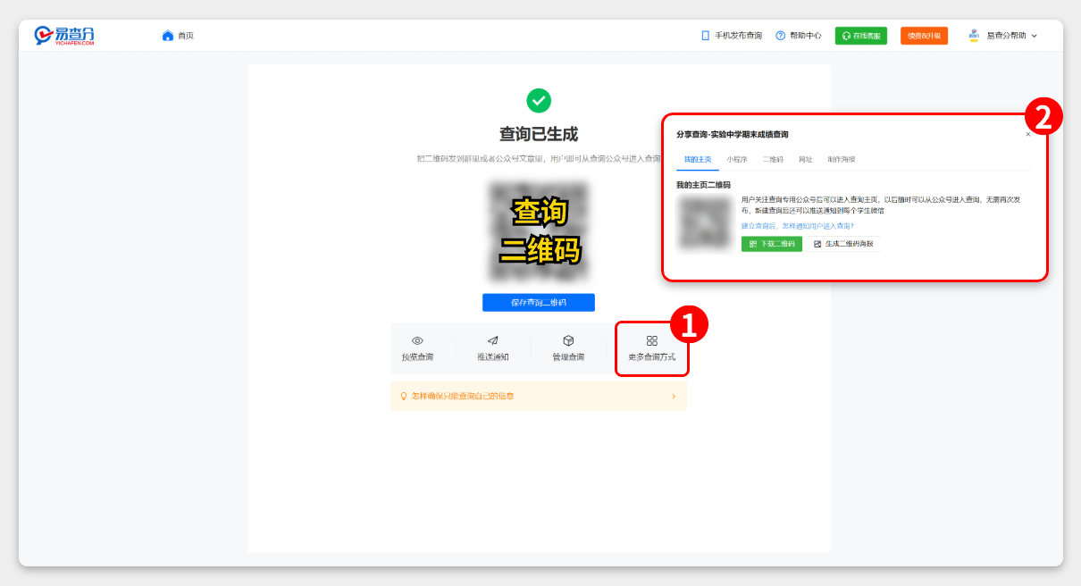Viewport: 1081px width, 586px height.
Task: Select the 预览查询 eye icon
Action: pos(418,340)
